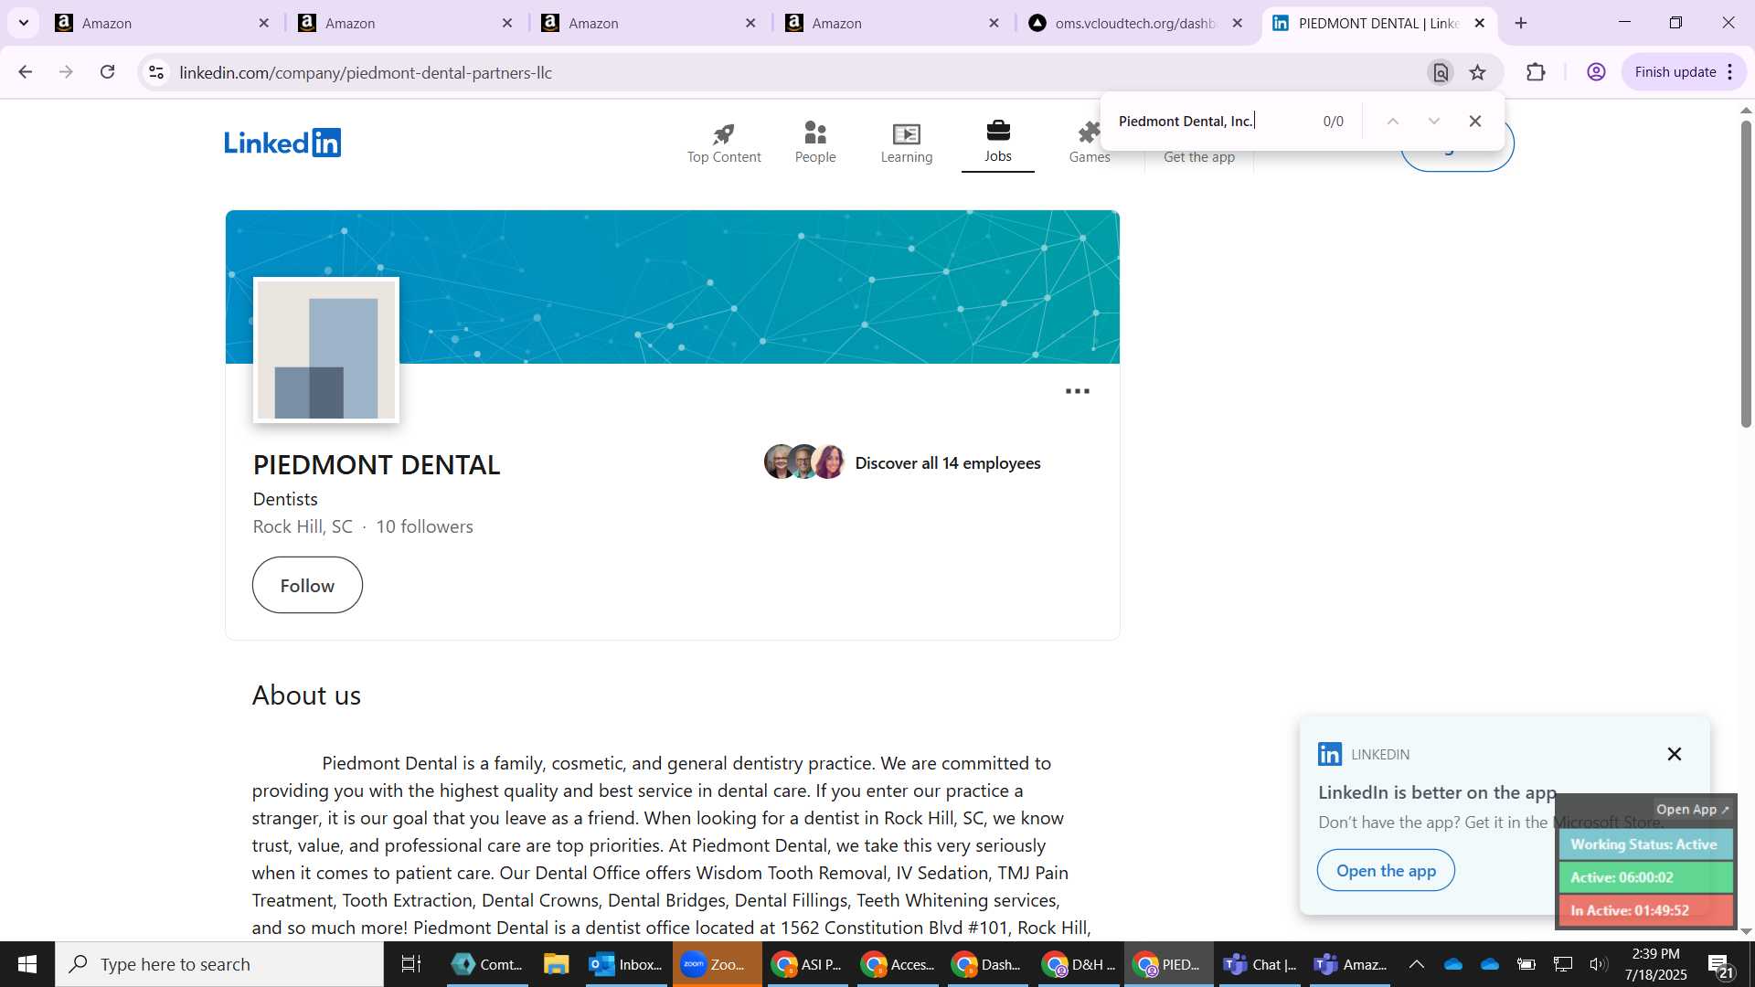
Task: Open Windows Start menu
Action: [27, 964]
